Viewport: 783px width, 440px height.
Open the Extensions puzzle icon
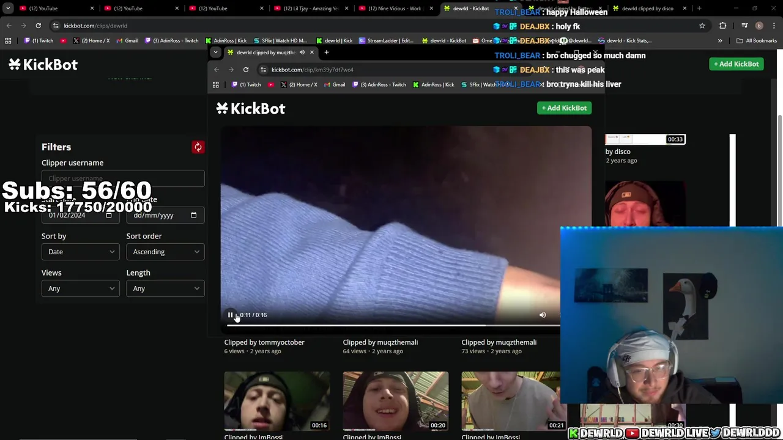click(x=723, y=26)
